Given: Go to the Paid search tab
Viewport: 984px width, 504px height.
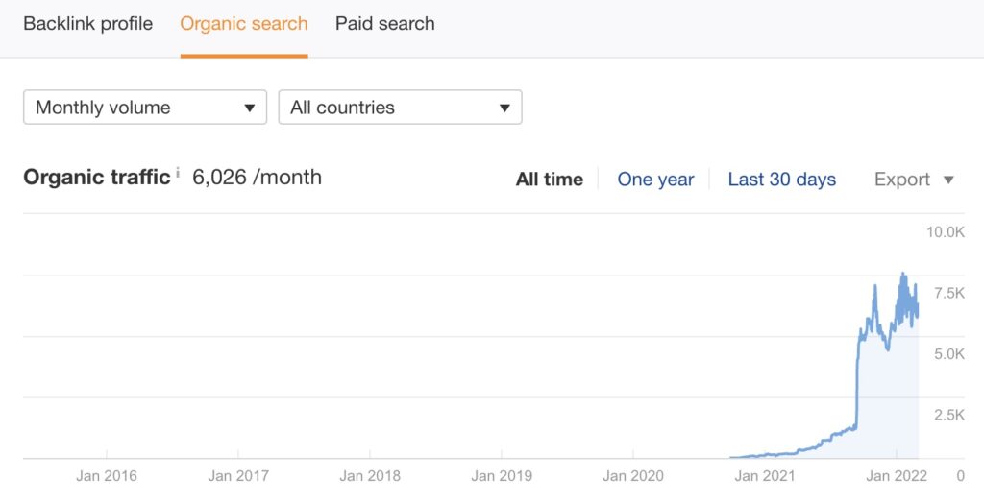Looking at the screenshot, I should [x=384, y=24].
